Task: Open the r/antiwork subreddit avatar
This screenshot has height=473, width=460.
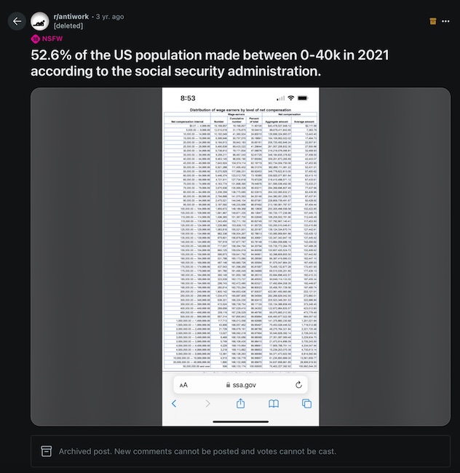Action: (x=41, y=20)
